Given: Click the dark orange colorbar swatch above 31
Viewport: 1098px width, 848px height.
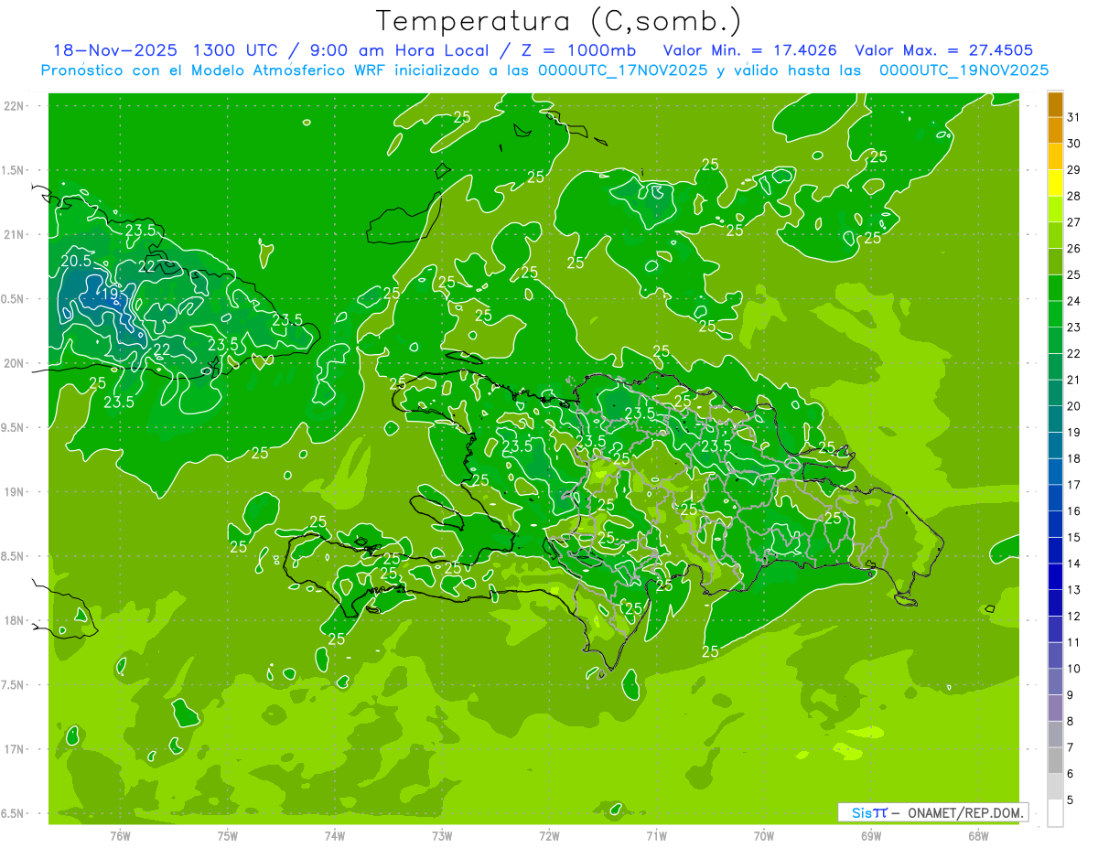Looking at the screenshot, I should point(1055,104).
